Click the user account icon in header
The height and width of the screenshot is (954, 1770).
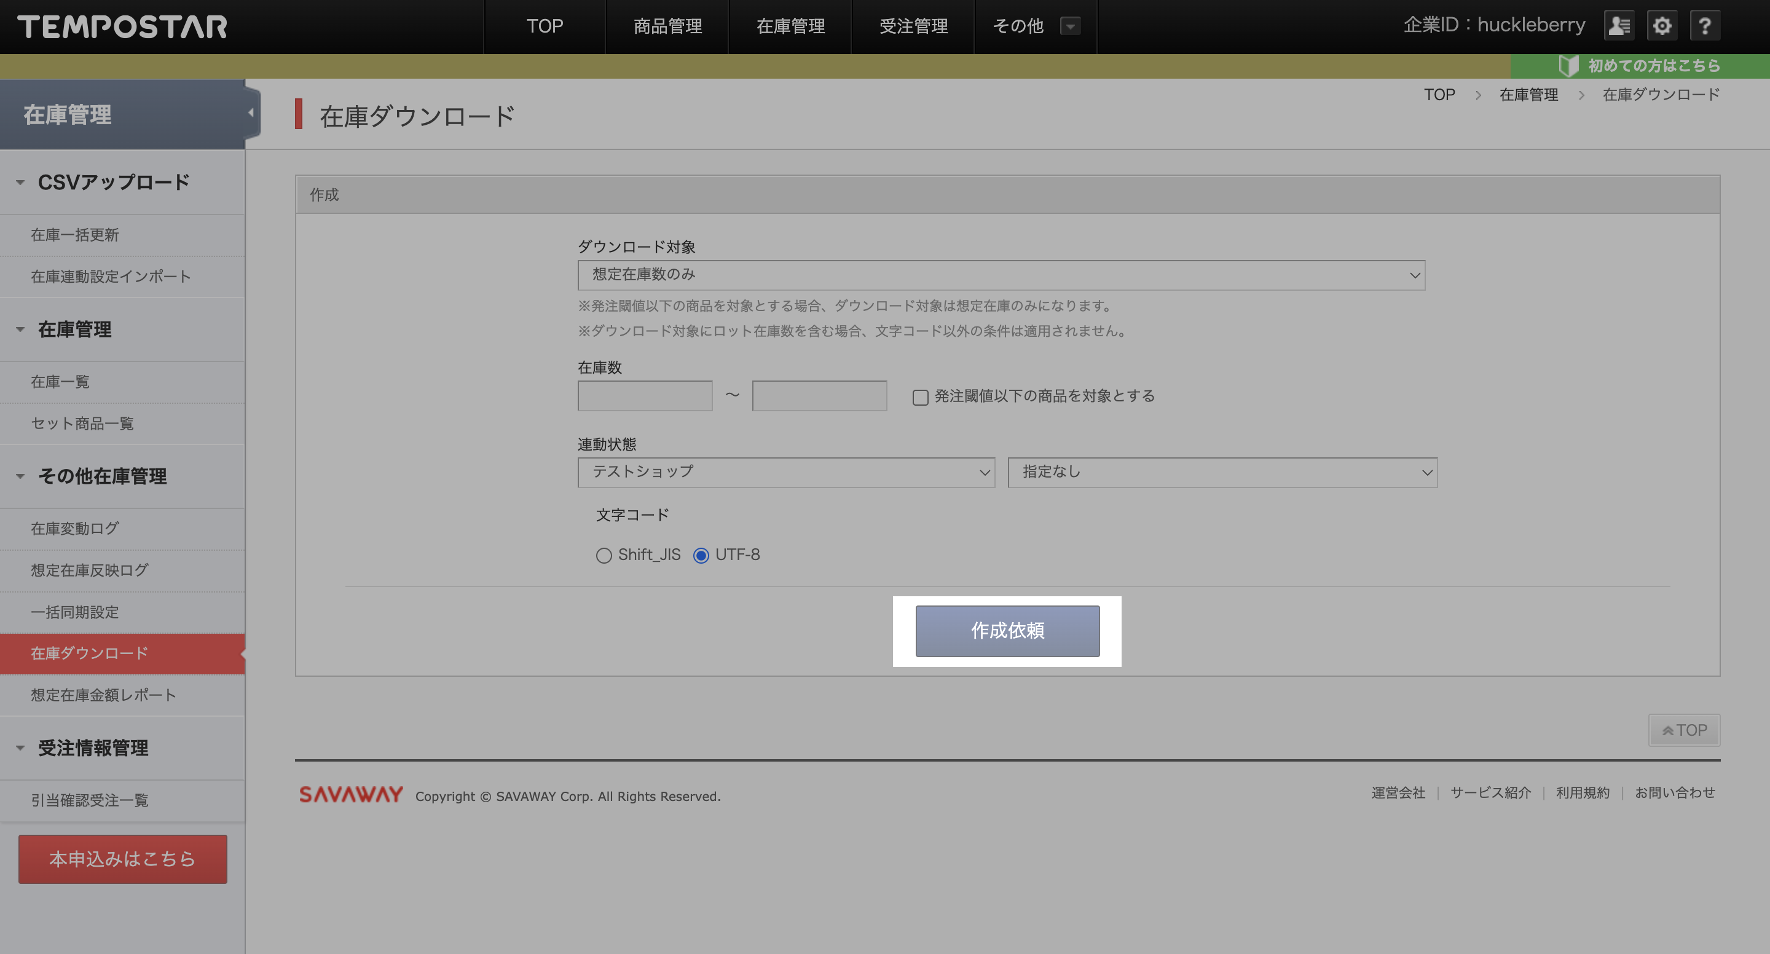(1619, 26)
